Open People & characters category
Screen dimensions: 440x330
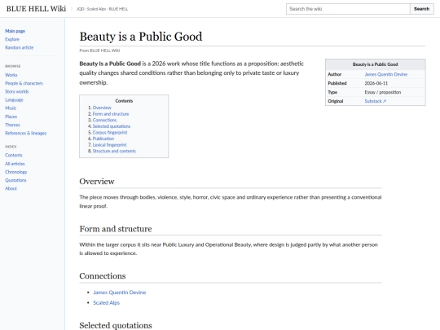point(24,83)
